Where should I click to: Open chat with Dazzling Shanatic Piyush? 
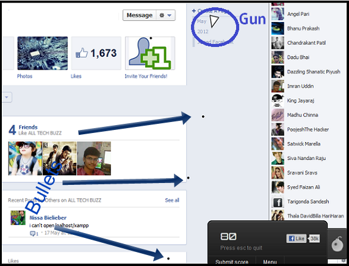click(x=314, y=71)
